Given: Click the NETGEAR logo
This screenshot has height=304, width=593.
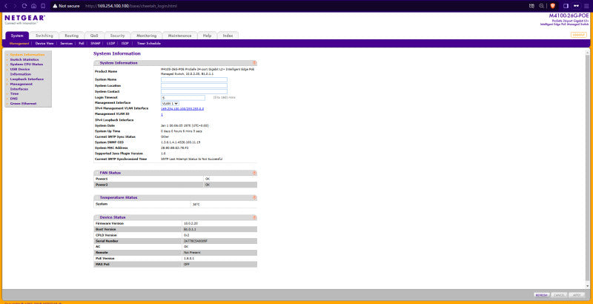Looking at the screenshot, I should pyautogui.click(x=24, y=19).
